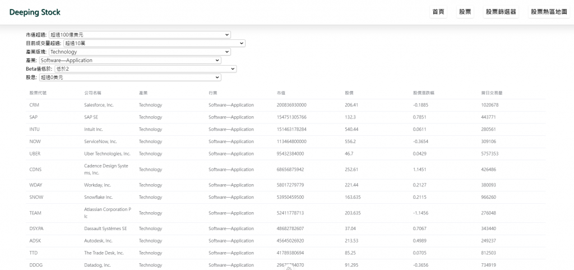574x270 pixels.
Task: Open 股票篩選器 stock screener
Action: [501, 12]
